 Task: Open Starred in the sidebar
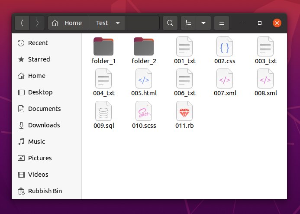click(x=47, y=59)
